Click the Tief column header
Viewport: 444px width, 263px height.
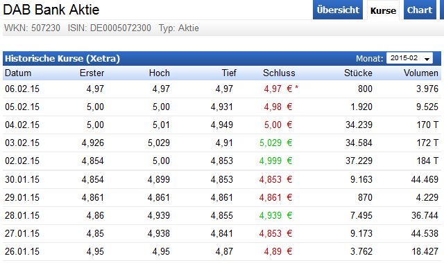(x=229, y=73)
